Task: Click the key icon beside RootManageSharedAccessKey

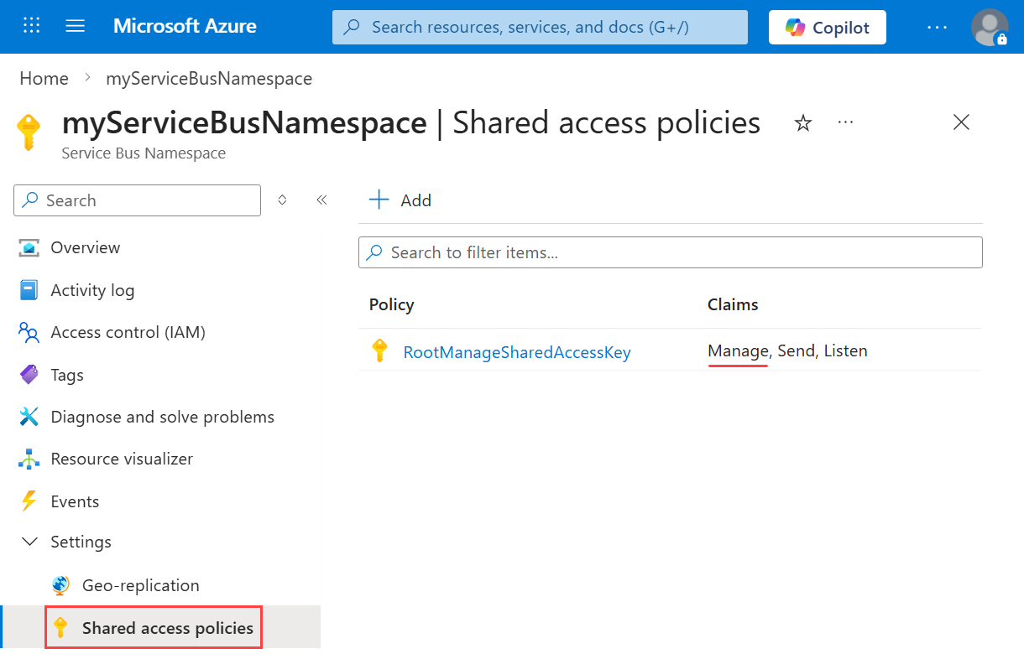Action: (x=380, y=351)
